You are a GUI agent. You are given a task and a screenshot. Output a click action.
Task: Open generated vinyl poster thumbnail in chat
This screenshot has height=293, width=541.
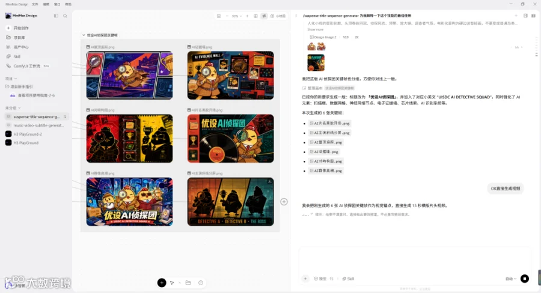[316, 62]
